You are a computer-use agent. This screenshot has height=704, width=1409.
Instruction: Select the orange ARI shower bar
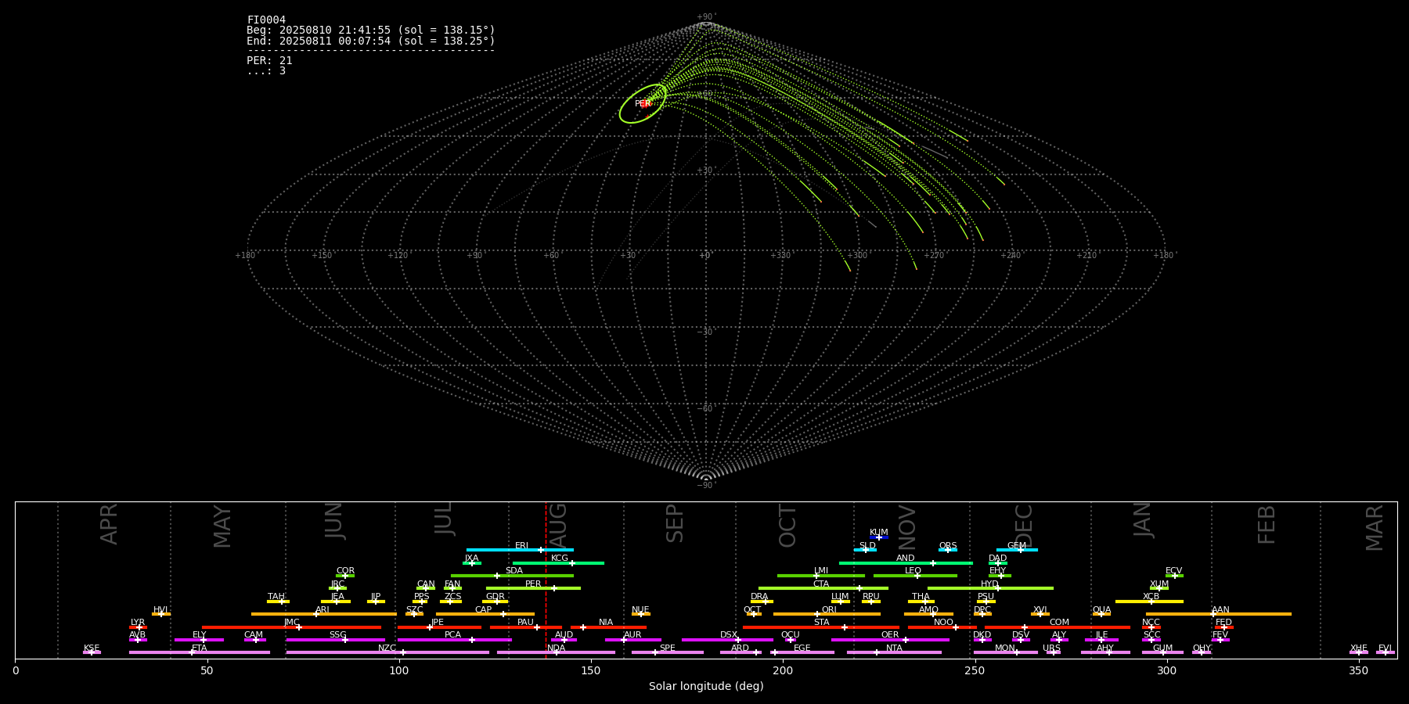point(324,614)
